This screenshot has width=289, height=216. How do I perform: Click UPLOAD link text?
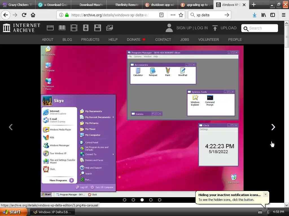[229, 28]
